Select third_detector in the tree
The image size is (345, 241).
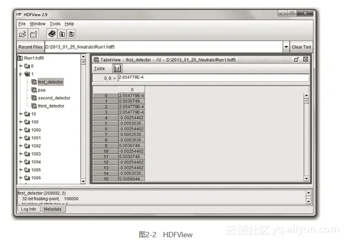[x=51, y=106]
